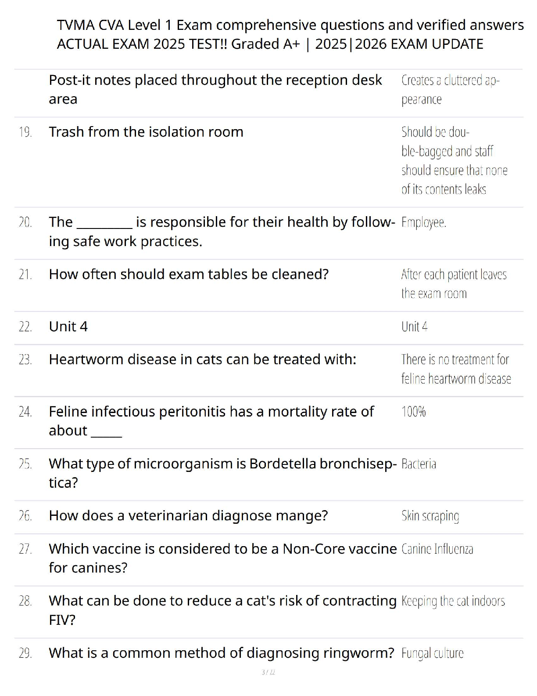
Task: Select the 'Post-it notes placed throughout' question
Action: [x=215, y=89]
